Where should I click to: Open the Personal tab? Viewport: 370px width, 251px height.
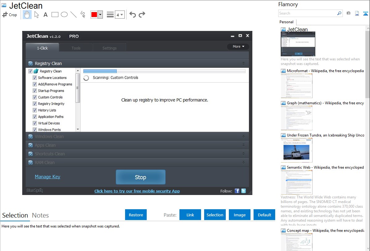click(x=286, y=22)
